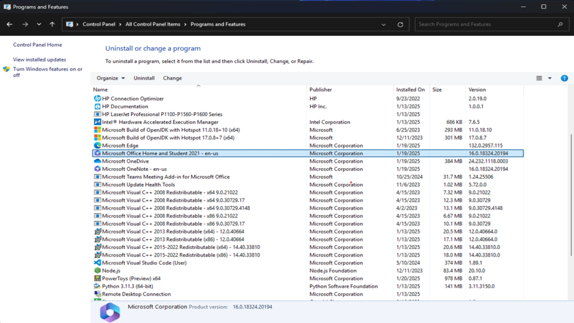Click the OpenJDK 11.0.18+10 icon

pos(98,130)
